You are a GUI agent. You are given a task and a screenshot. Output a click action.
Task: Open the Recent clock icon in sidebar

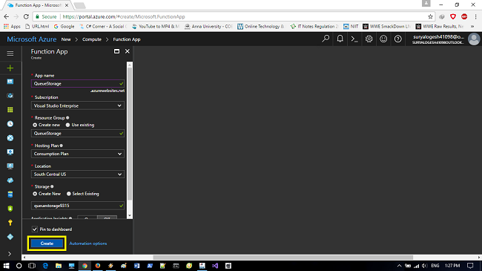tap(10, 124)
